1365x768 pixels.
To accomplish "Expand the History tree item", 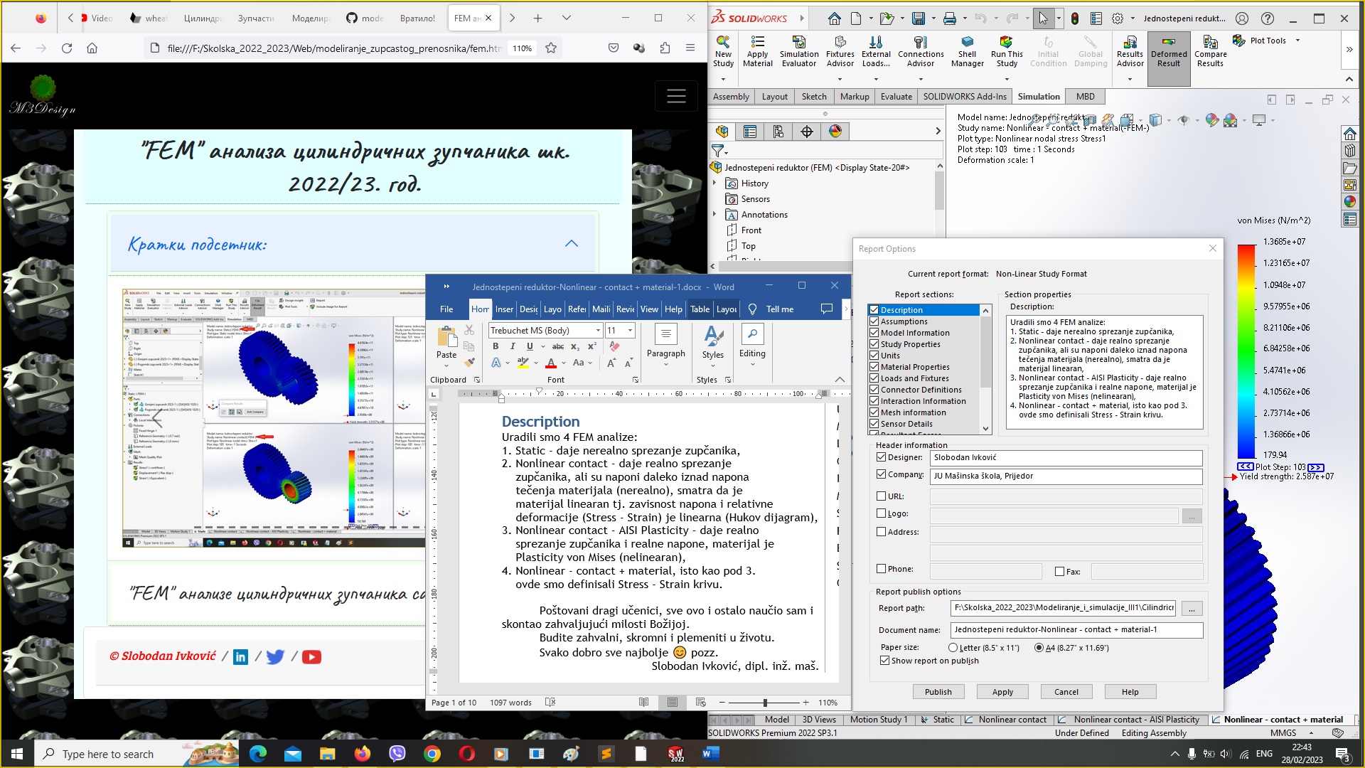I will (716, 183).
